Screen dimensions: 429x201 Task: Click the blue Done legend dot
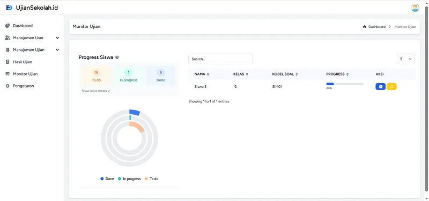tap(102, 179)
